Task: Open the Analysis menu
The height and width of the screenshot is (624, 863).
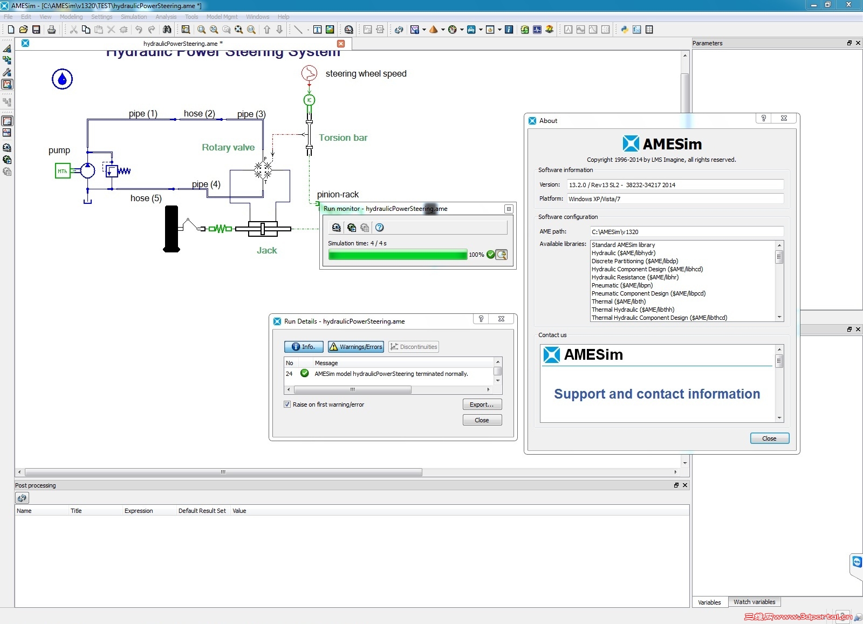Action: tap(166, 17)
